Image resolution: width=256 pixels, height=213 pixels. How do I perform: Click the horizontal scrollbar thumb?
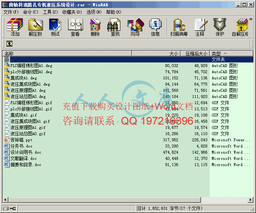click(105, 200)
